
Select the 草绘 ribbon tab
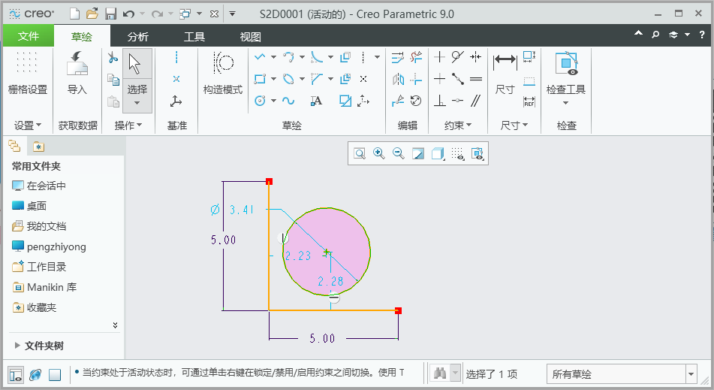tap(82, 37)
